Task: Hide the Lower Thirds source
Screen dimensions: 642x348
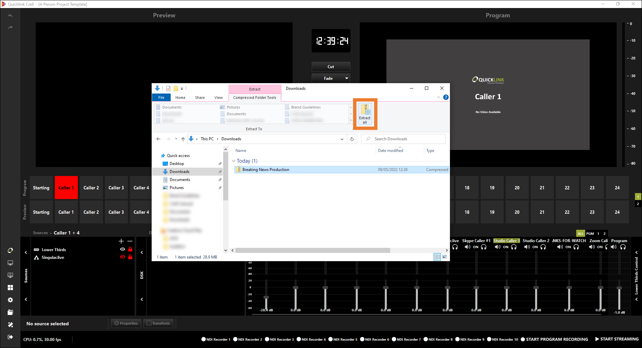Action: pos(123,249)
